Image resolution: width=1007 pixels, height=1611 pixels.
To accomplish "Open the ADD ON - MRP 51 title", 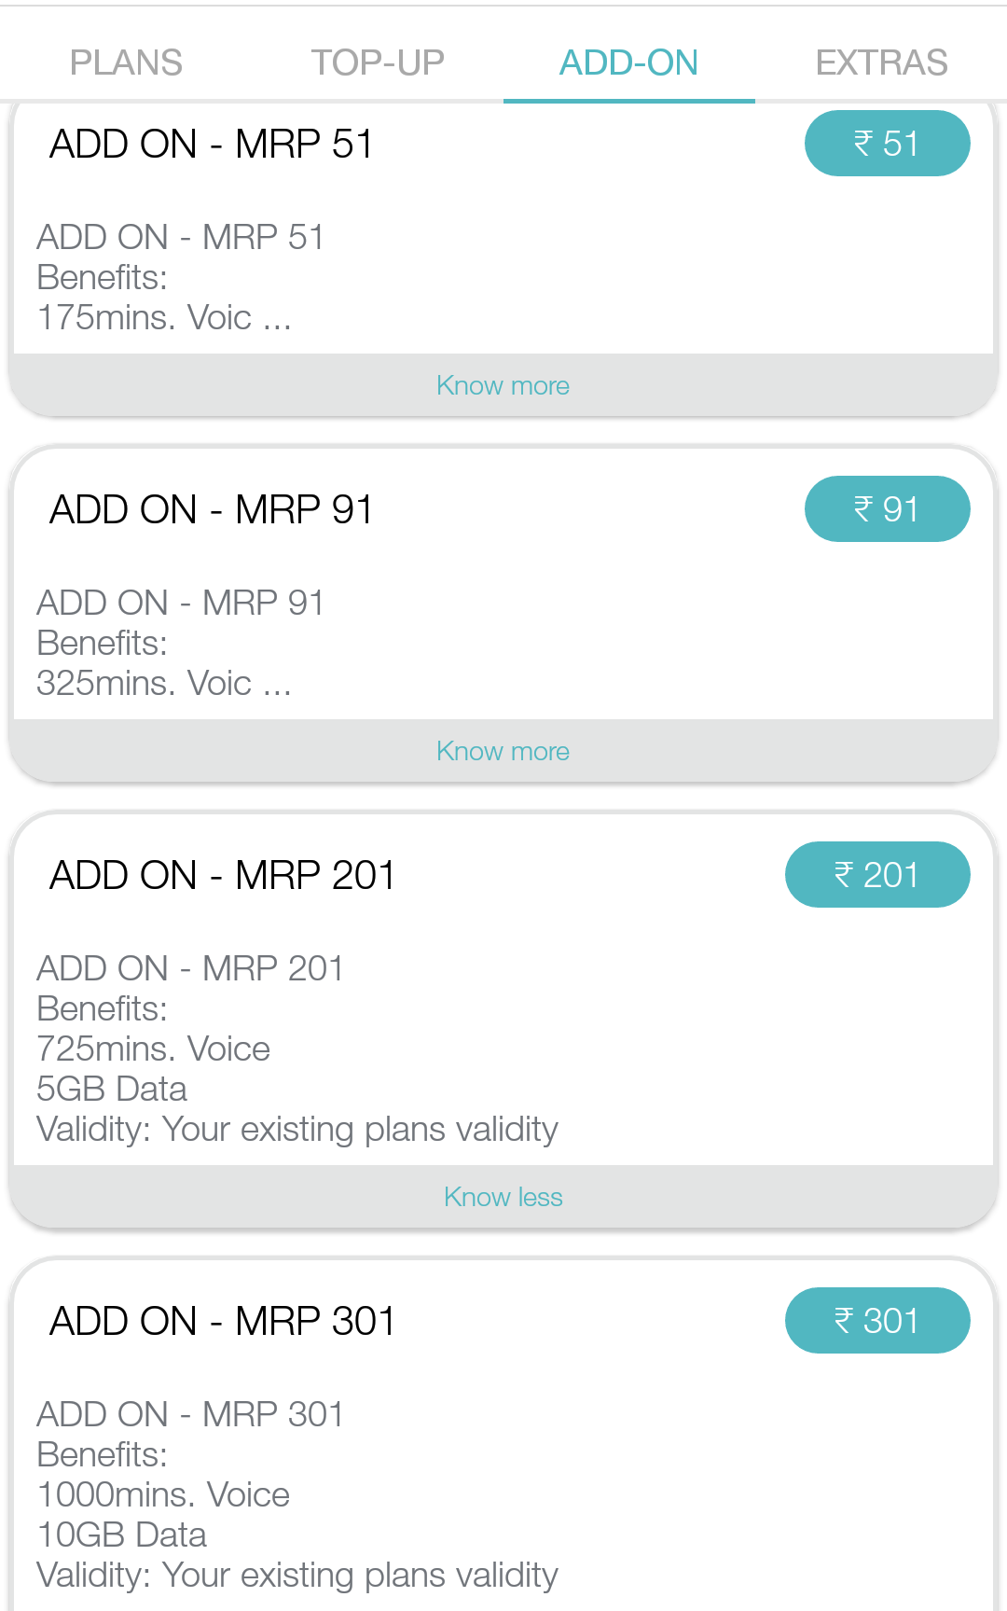I will point(212,144).
